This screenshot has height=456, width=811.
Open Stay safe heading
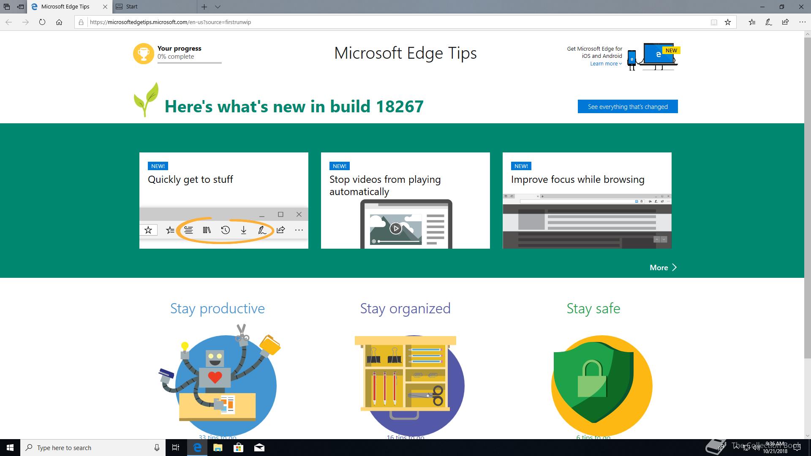point(593,309)
